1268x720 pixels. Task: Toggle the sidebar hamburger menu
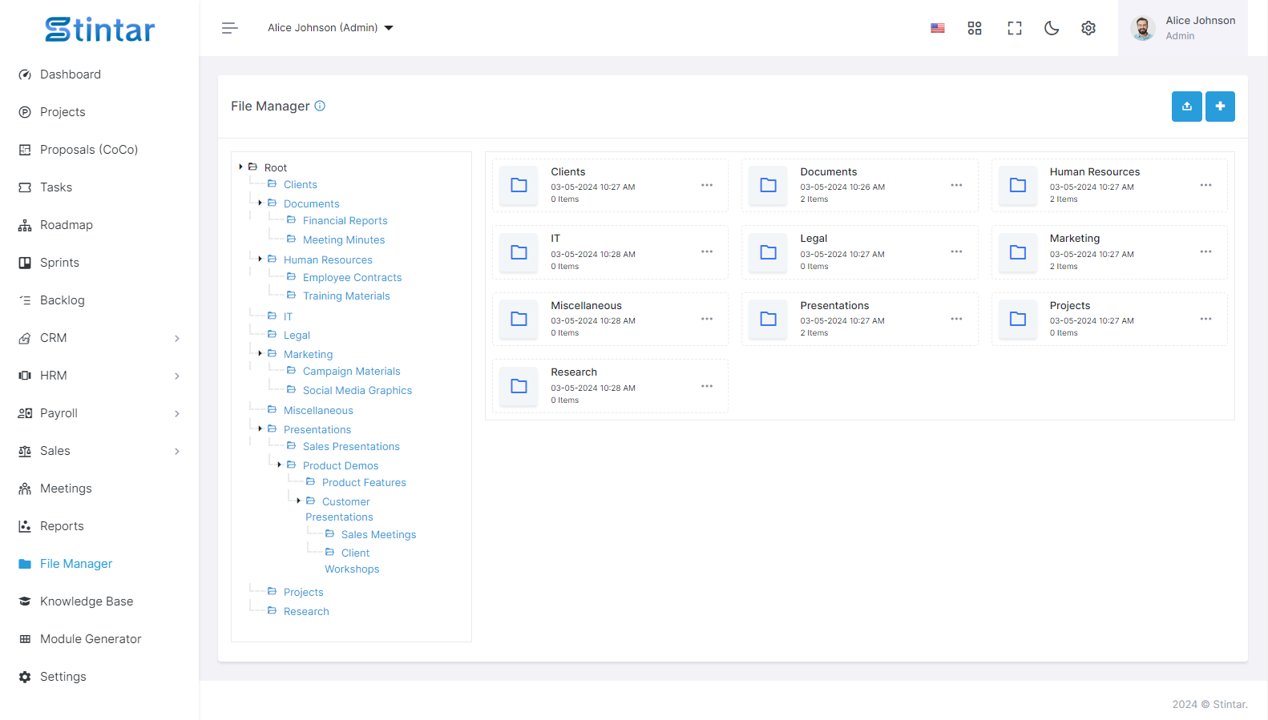230,28
